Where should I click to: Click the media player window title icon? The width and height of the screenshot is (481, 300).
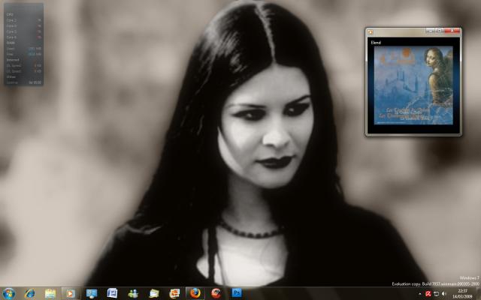pos(371,31)
